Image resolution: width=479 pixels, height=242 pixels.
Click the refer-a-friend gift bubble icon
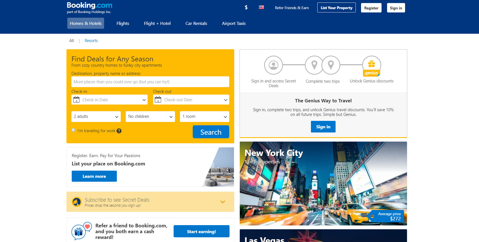81,231
